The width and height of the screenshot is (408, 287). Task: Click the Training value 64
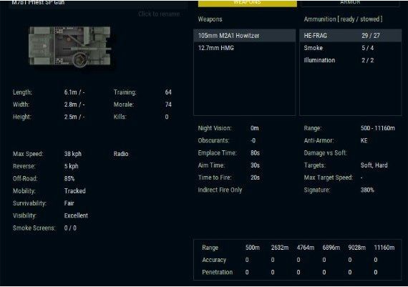coord(168,92)
